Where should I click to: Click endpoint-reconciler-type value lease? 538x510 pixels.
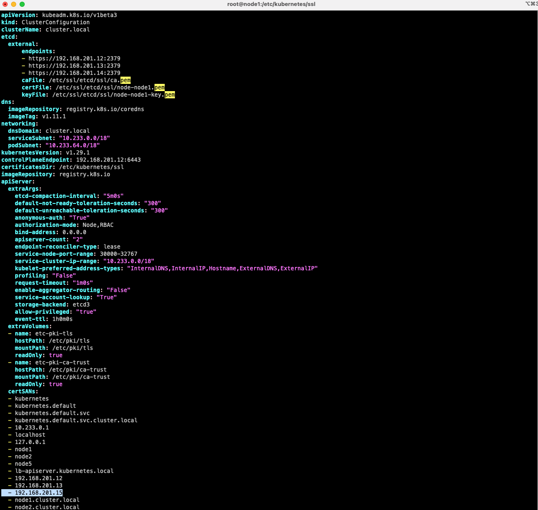pyautogui.click(x=112, y=246)
